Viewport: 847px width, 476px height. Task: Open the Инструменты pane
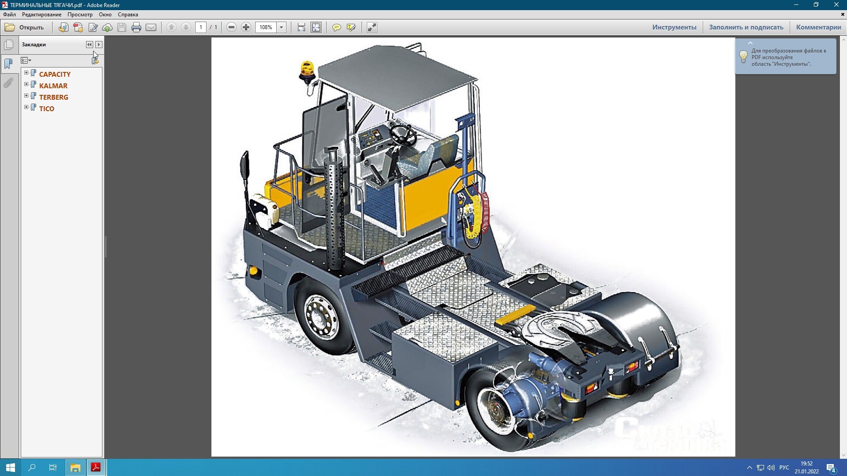[x=674, y=27]
